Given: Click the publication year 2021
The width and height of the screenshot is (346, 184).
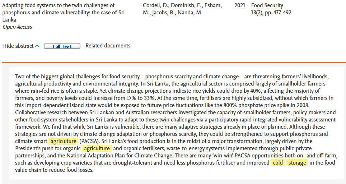Looking at the screenshot, I should tap(240, 5).
